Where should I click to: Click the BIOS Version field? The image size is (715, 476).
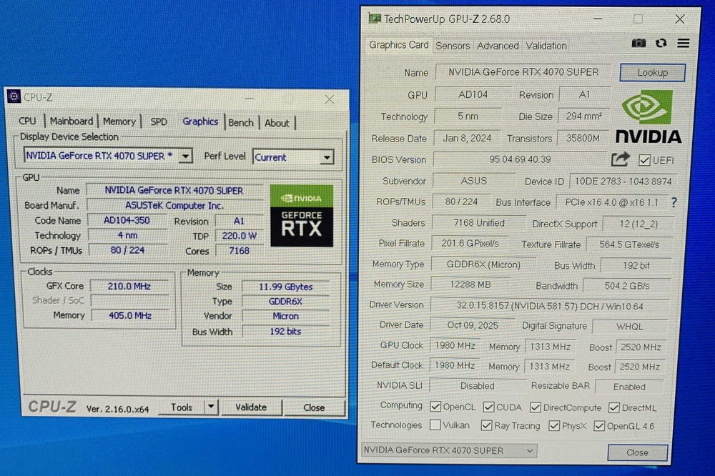coord(520,159)
